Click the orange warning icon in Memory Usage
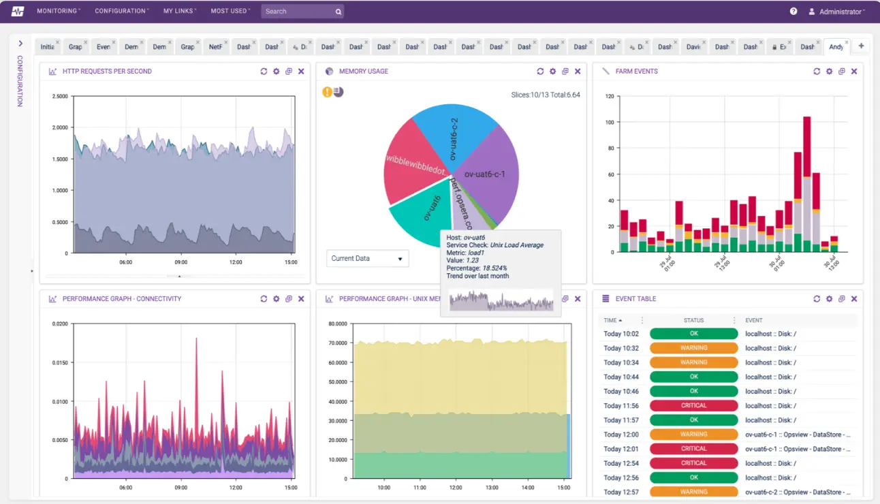 [327, 92]
